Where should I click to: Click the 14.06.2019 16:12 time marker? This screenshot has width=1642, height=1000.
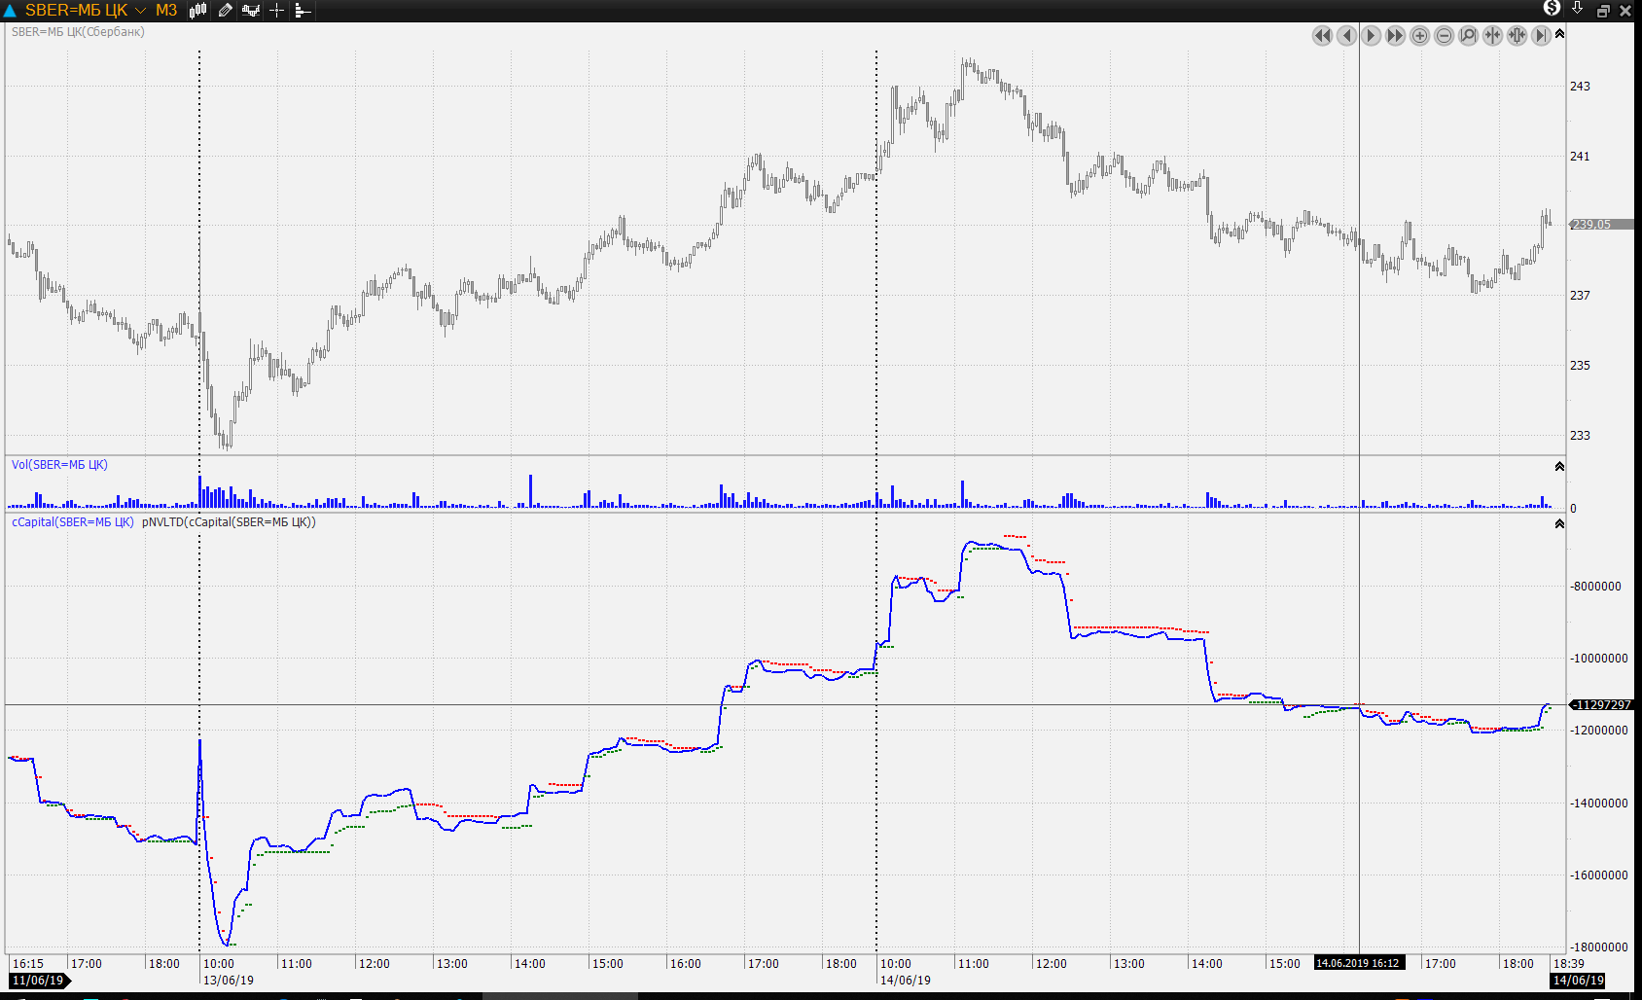[x=1358, y=963]
